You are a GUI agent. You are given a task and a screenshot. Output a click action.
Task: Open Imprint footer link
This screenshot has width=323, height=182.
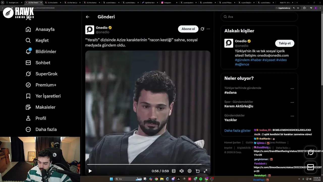click(228, 148)
